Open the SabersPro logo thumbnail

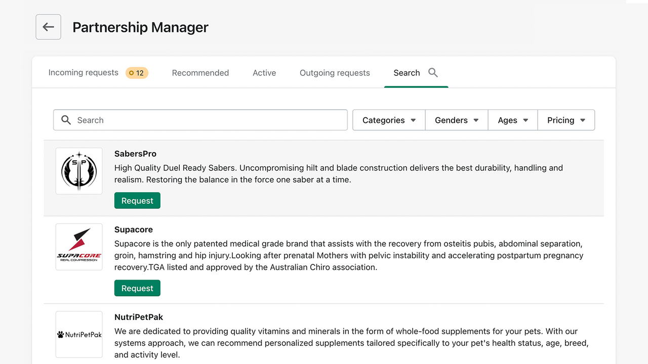tap(79, 171)
